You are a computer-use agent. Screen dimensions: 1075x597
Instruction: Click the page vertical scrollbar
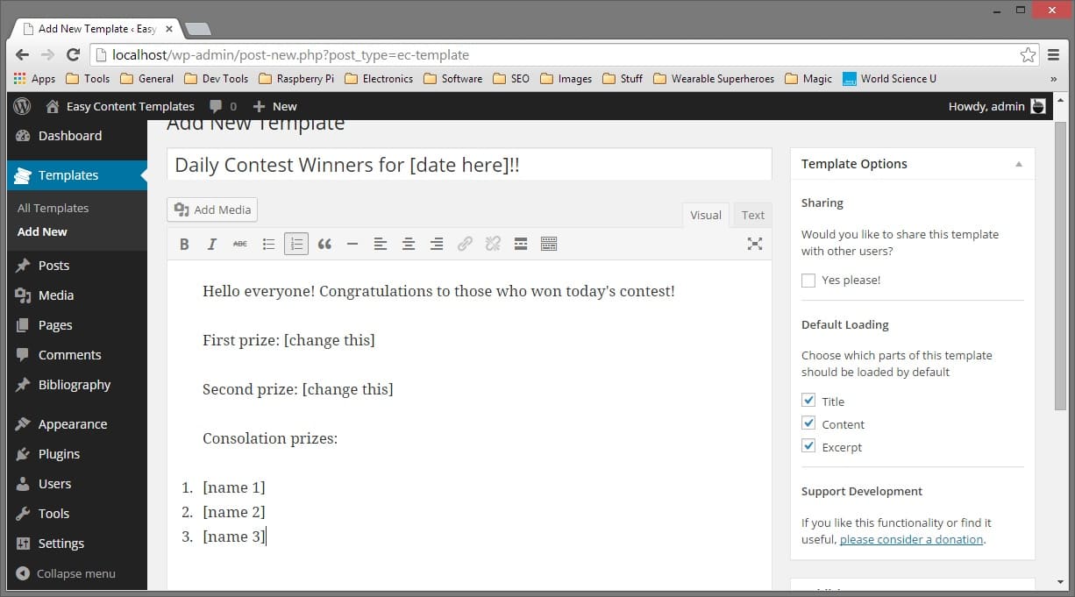(x=1060, y=267)
